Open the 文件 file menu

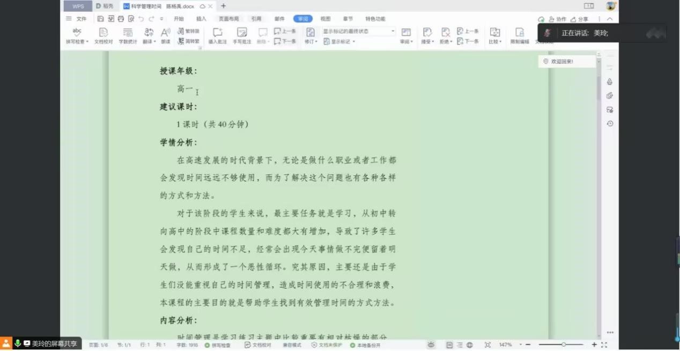pyautogui.click(x=77, y=19)
